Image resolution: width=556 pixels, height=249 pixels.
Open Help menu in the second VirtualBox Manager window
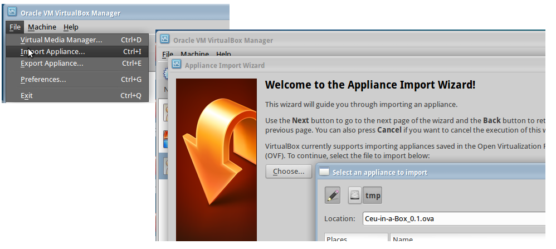coord(223,54)
